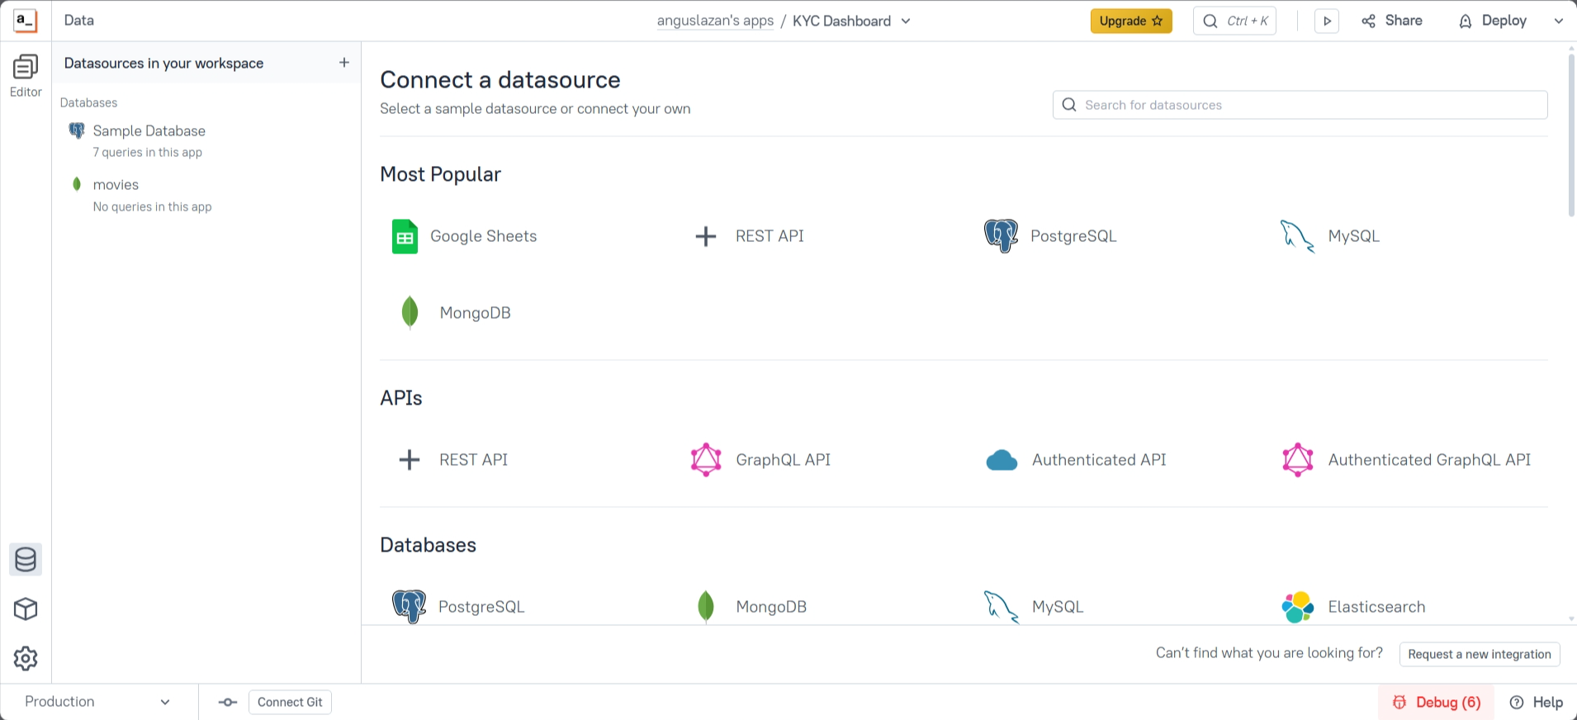
Task: Preview the app with play button
Action: tap(1327, 21)
